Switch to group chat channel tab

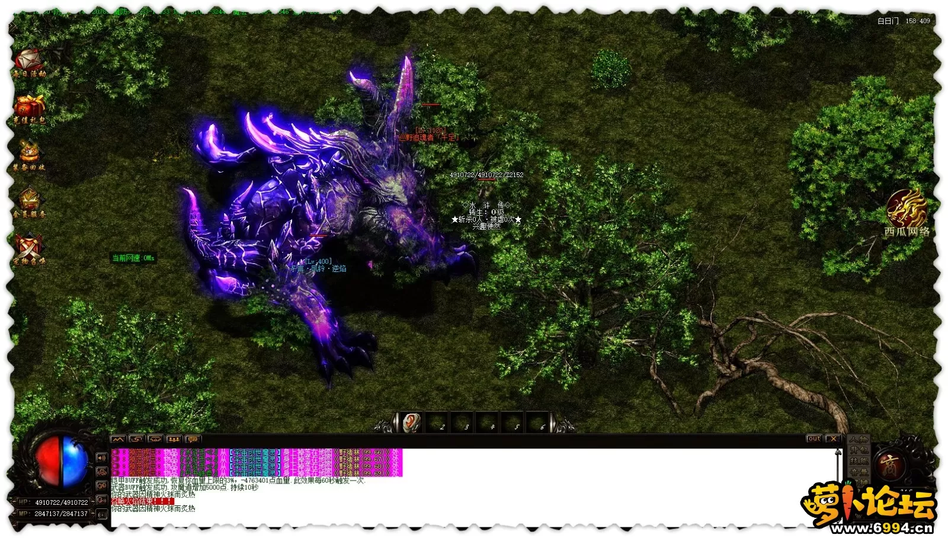pyautogui.click(x=174, y=439)
